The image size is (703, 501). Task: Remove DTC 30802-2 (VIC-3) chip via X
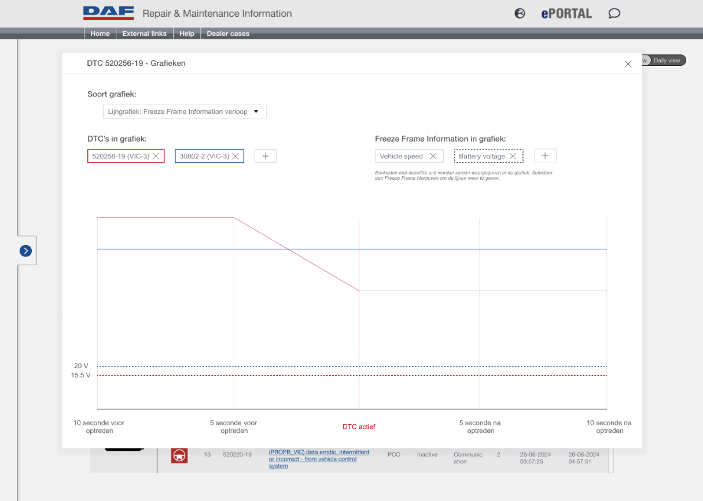[x=235, y=156]
